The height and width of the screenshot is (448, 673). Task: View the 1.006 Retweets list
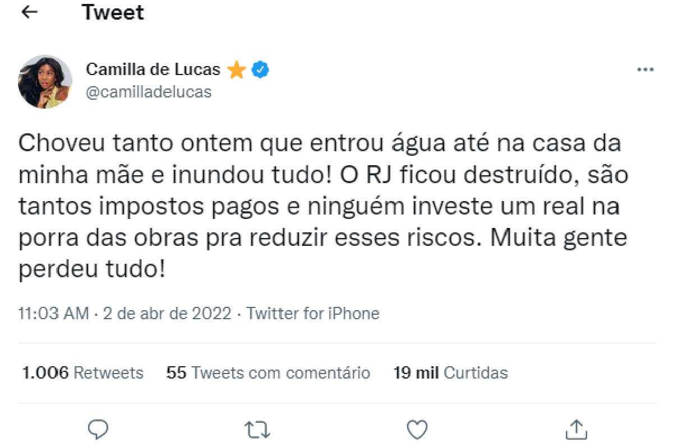82,372
